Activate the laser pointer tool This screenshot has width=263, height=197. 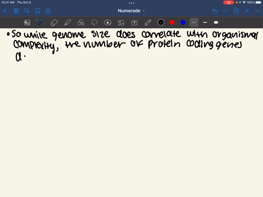tap(148, 22)
